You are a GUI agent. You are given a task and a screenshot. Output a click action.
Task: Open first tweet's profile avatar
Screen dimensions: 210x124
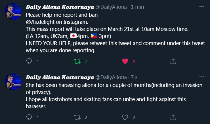[x=13, y=12]
